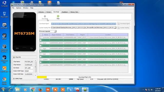Screen dimensions: 164x92
Task: Click the End Address column header
Action: point(70,35)
